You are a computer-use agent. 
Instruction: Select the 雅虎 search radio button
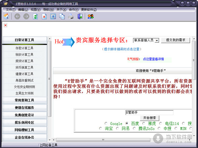[144, 124]
